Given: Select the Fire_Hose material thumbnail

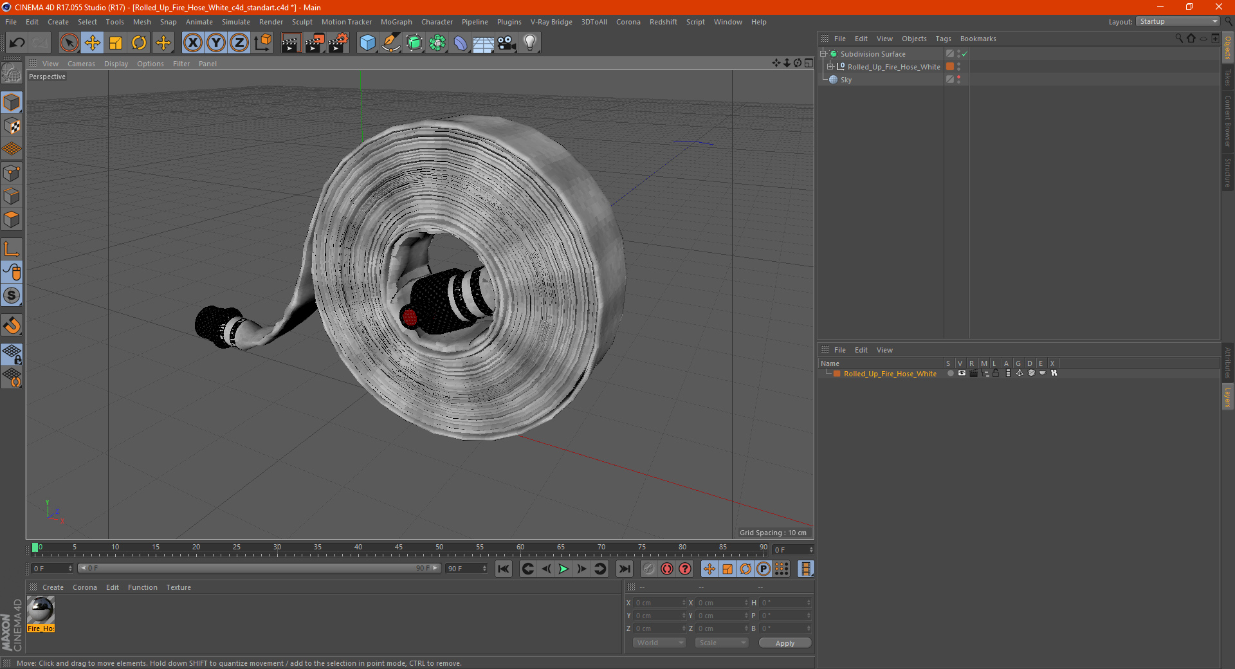Looking at the screenshot, I should [41, 610].
